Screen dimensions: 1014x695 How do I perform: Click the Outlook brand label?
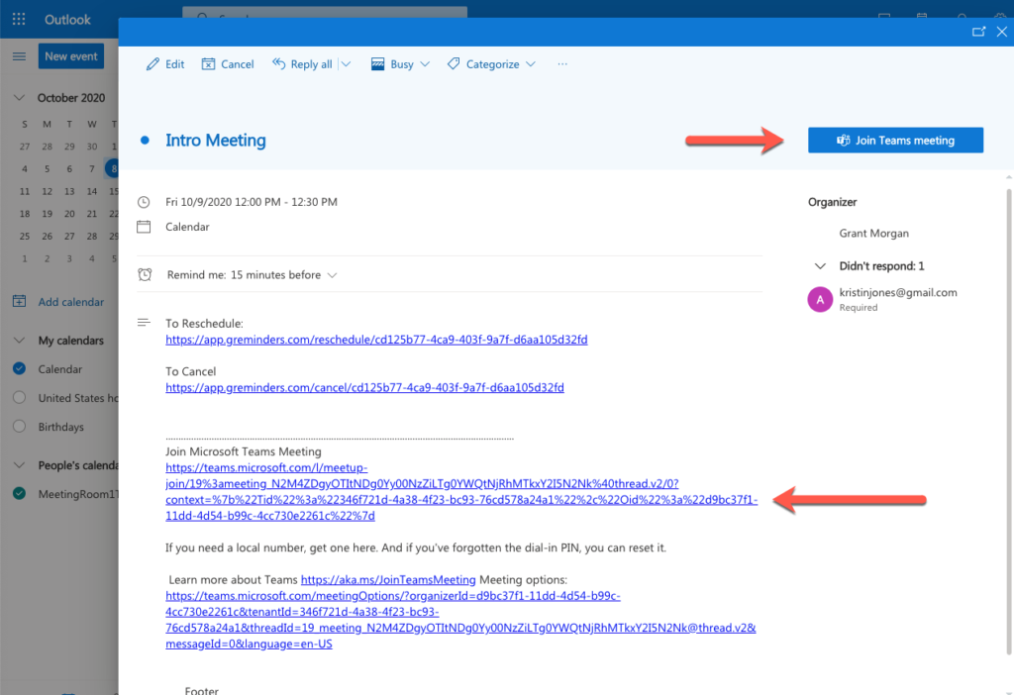click(67, 20)
